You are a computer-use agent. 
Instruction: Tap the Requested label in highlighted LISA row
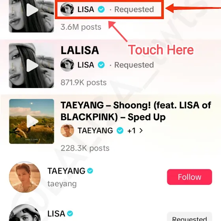(134, 9)
